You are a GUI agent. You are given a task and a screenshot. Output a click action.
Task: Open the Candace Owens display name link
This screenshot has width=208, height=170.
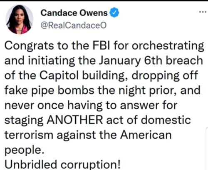click(x=74, y=13)
